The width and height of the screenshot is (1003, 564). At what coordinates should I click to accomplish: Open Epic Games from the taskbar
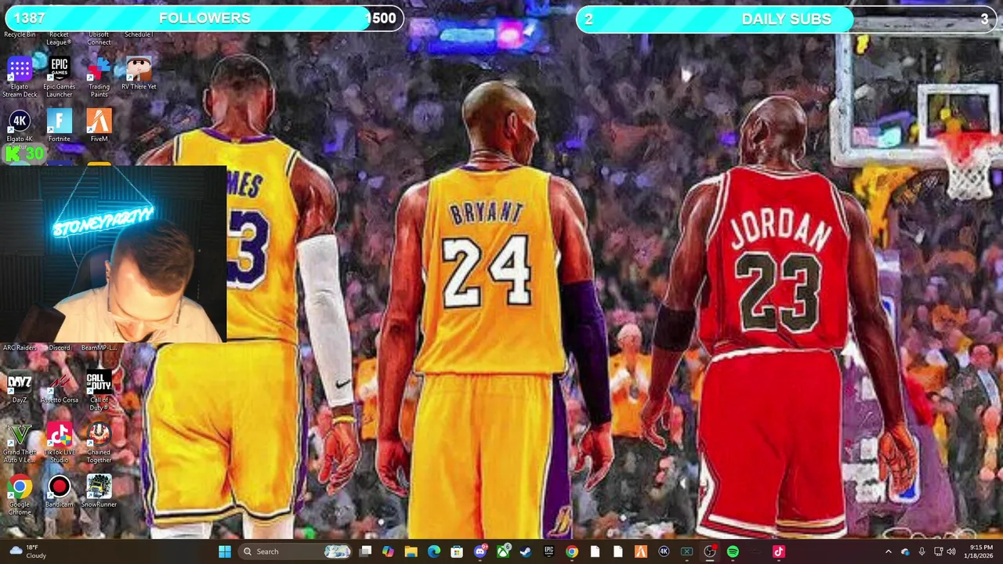coord(549,551)
